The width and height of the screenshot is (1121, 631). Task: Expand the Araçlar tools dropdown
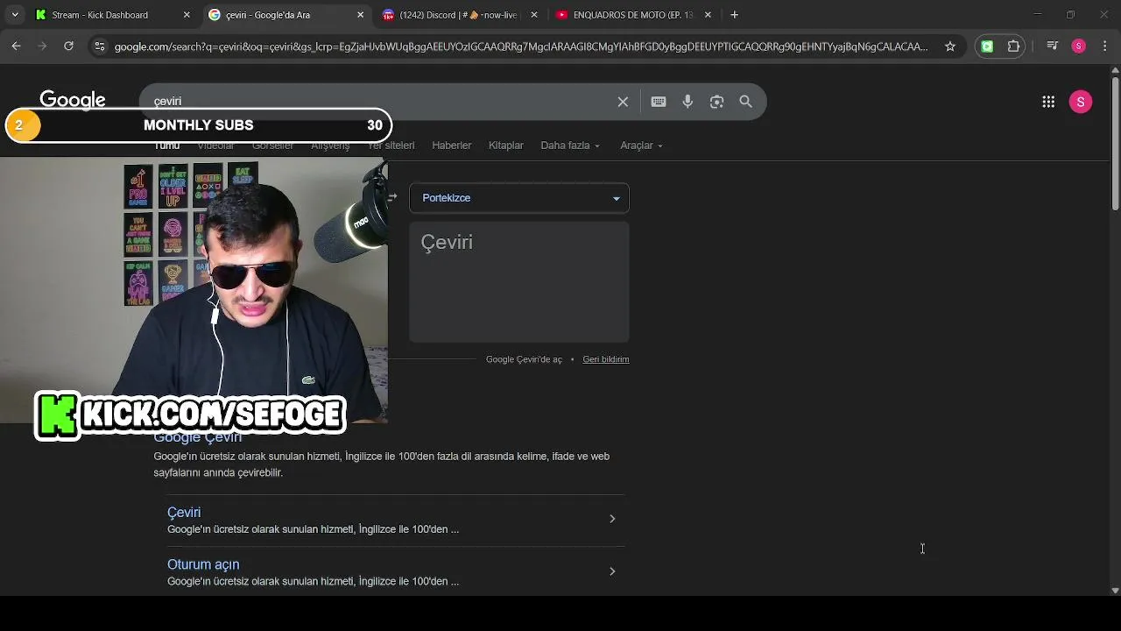(x=641, y=145)
